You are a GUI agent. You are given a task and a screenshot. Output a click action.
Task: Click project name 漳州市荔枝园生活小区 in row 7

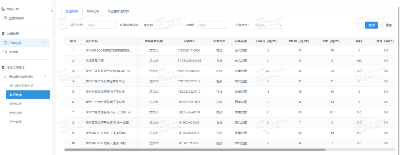[109, 112]
